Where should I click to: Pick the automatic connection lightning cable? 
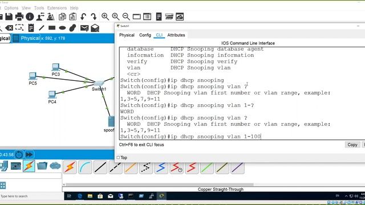70,167
